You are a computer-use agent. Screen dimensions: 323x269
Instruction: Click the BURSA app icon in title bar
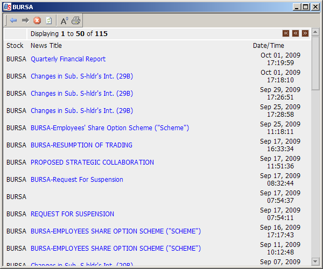[x=8, y=7]
